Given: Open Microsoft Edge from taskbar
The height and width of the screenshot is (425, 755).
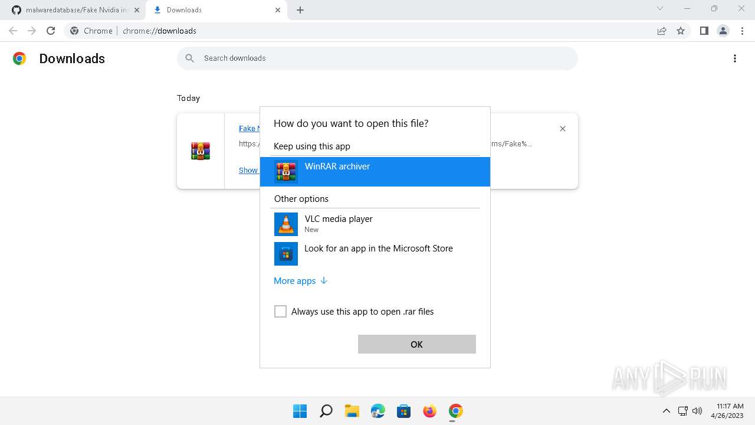Looking at the screenshot, I should pos(377,411).
